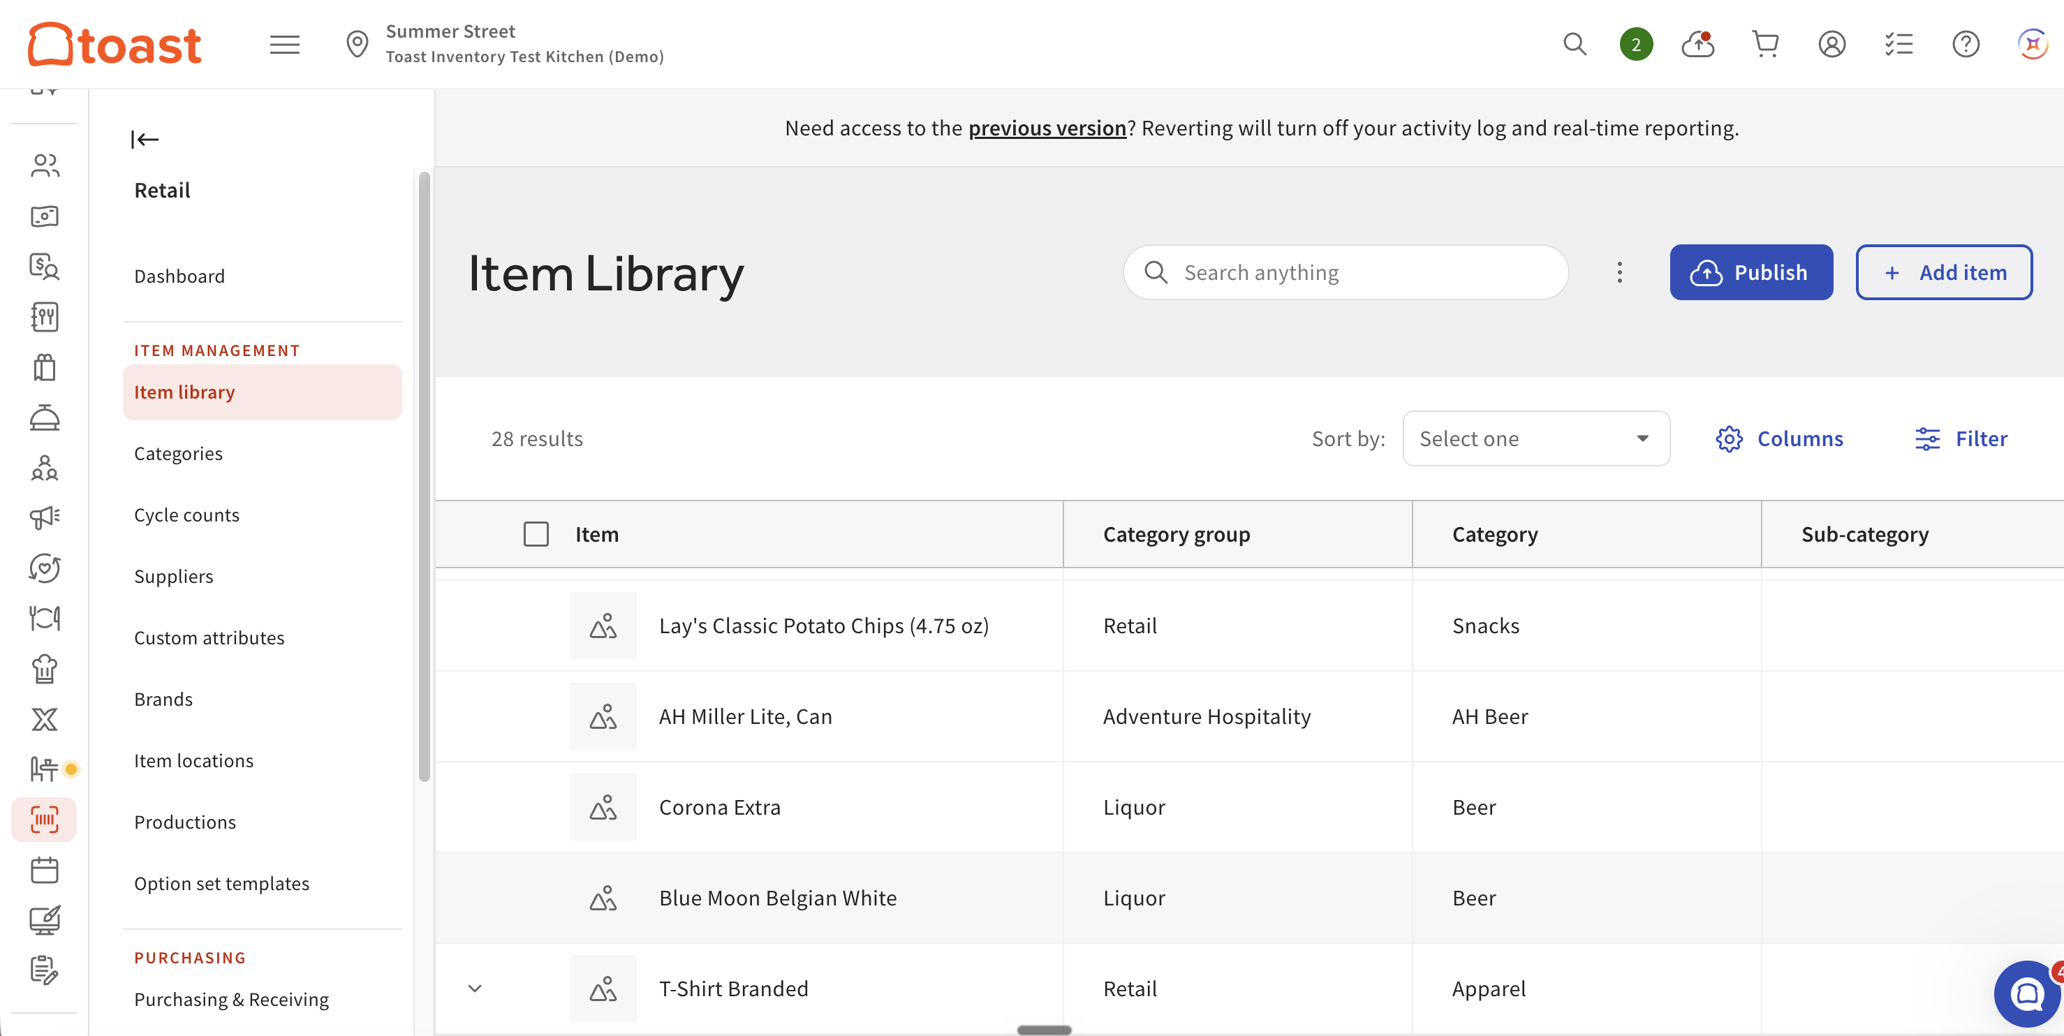Click the Corona Extra image thumbnail

tap(603, 807)
